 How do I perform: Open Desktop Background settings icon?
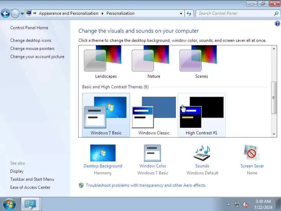point(103,153)
